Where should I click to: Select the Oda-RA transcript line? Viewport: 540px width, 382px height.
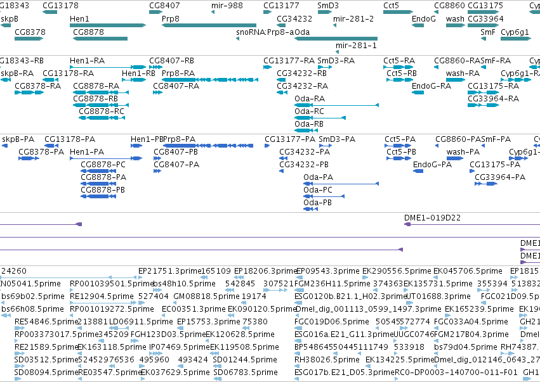[x=336, y=105]
